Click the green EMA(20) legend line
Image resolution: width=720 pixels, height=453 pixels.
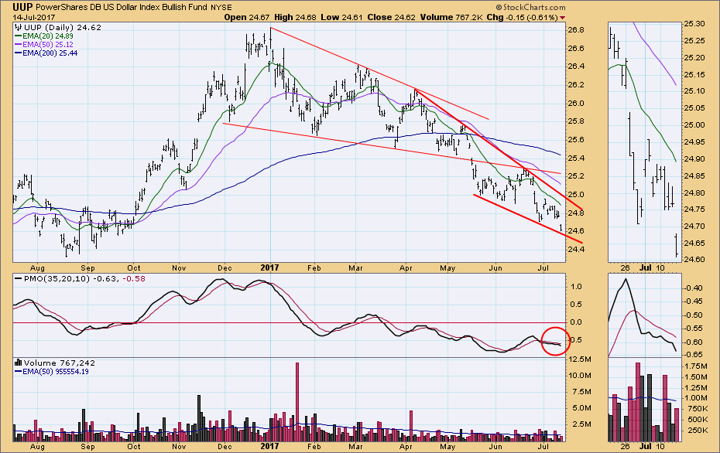click(x=19, y=36)
